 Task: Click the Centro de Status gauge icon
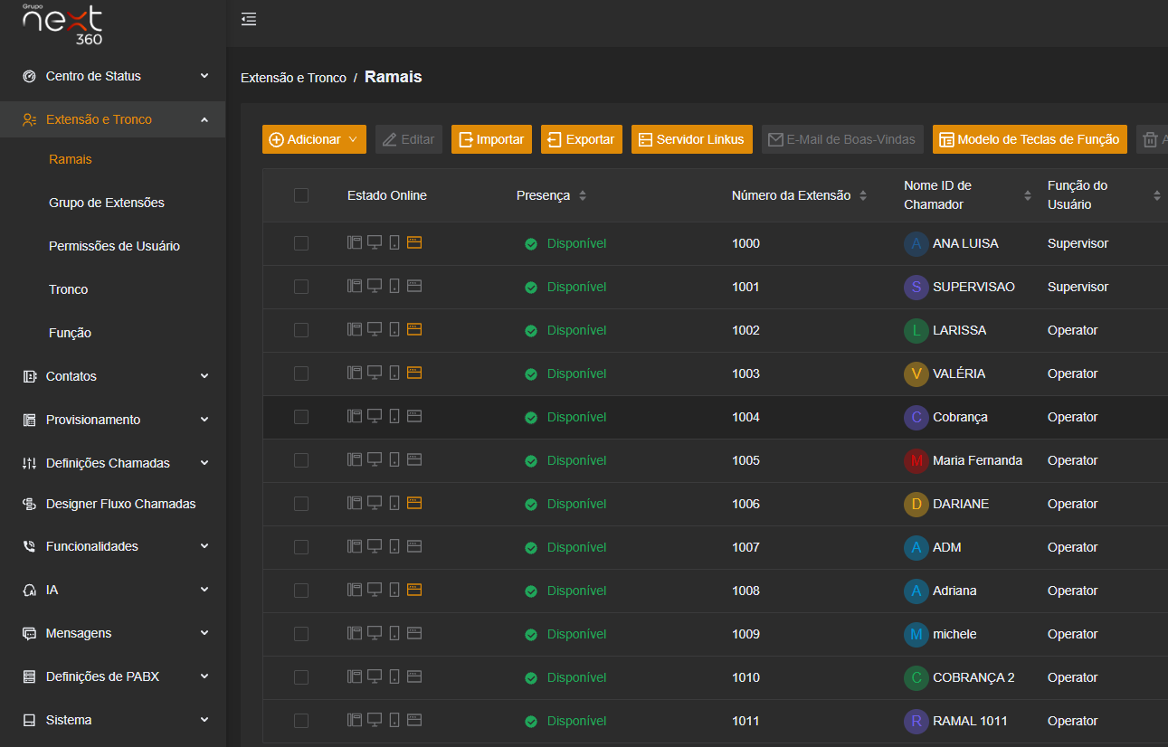29,76
